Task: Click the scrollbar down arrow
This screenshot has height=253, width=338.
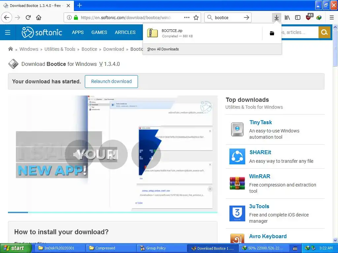Action: [x=335, y=240]
